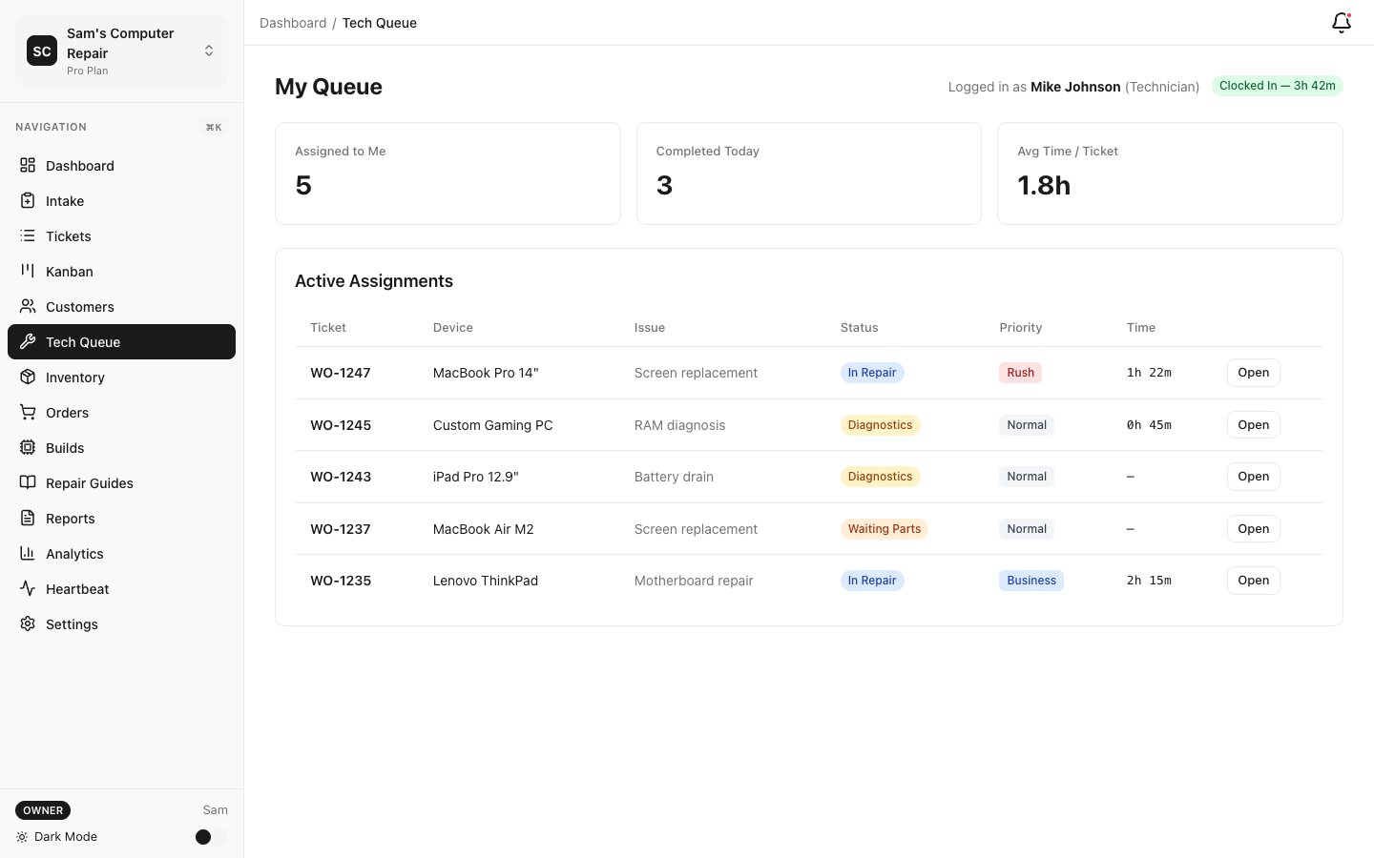This screenshot has width=1374, height=858.
Task: Click the notifications bell icon
Action: point(1341,23)
